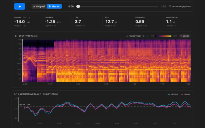Toggle the Master source pill in the spectrogram

pos(185,36)
